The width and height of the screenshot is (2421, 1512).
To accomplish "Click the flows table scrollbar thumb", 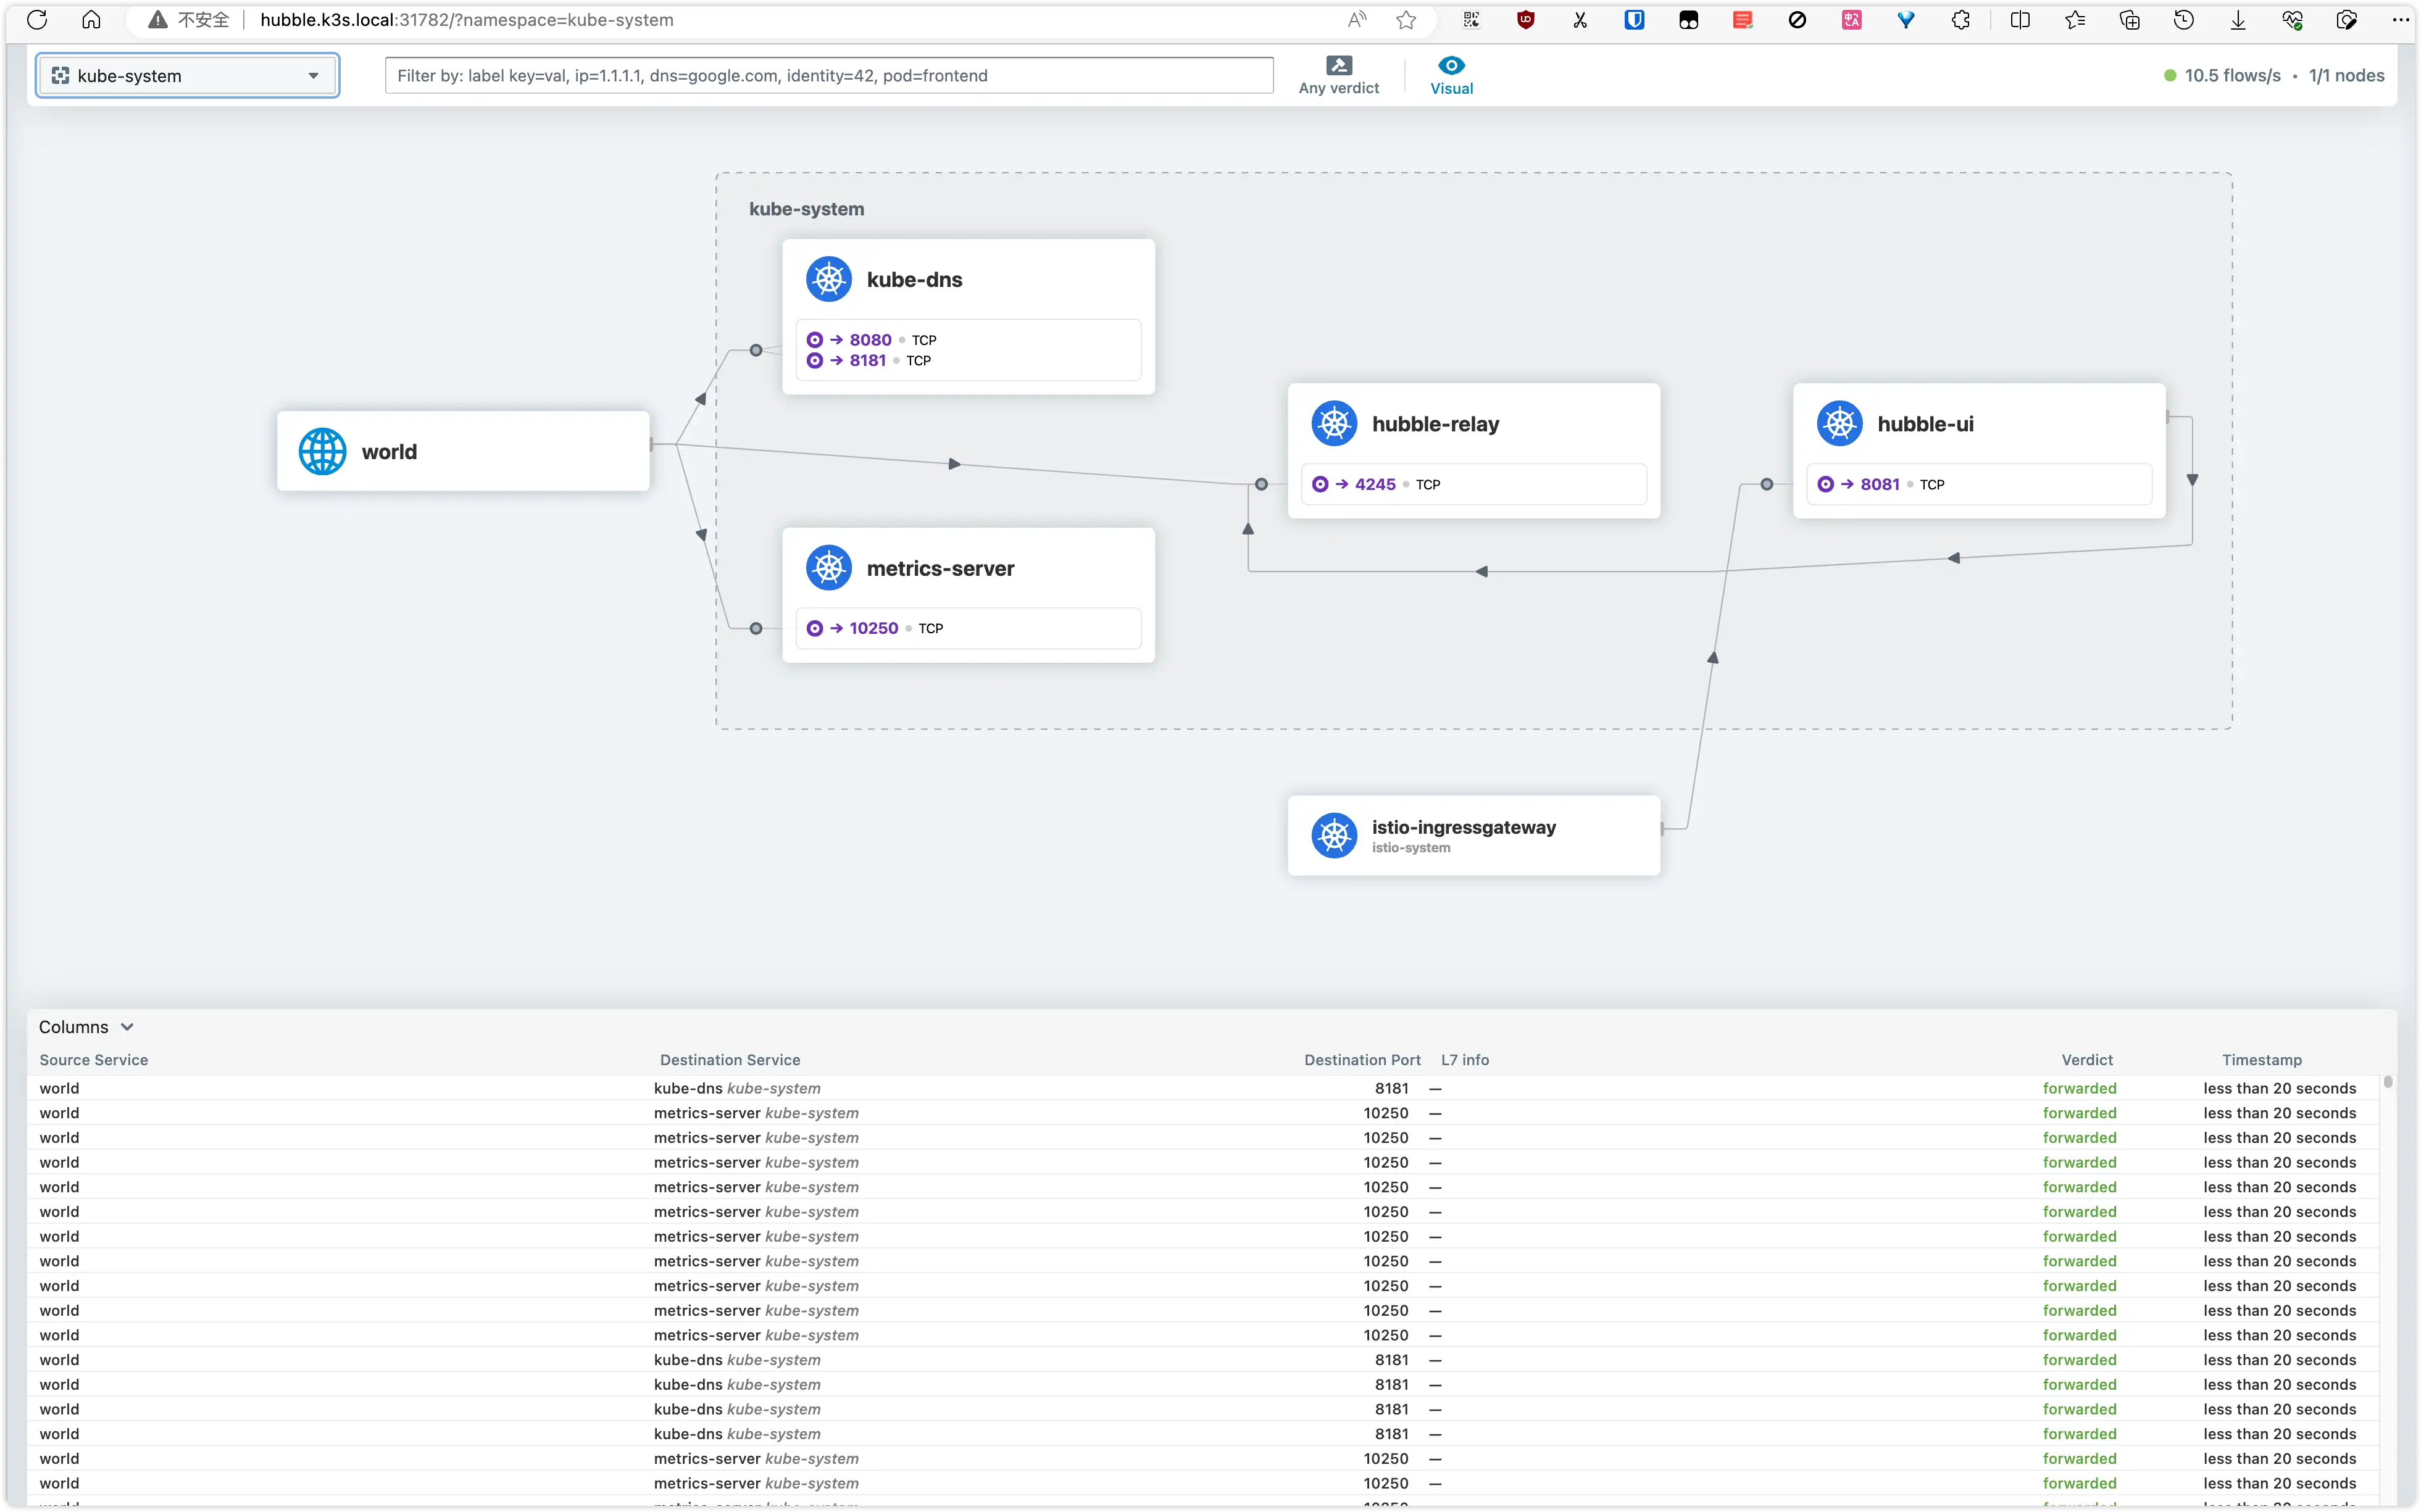I will 2388,1082.
